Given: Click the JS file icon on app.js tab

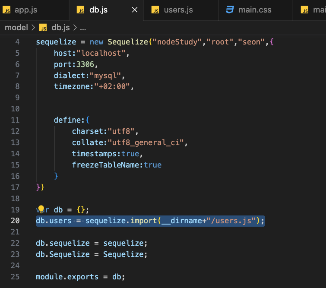Looking at the screenshot, I should [6, 10].
